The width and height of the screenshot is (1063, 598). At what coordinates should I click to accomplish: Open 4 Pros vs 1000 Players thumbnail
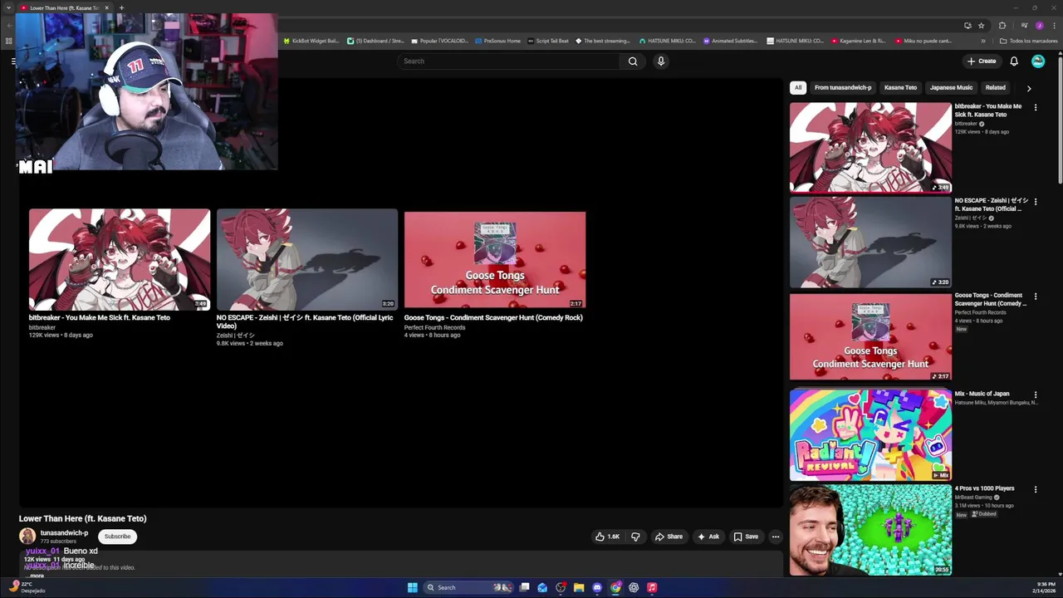(x=870, y=530)
